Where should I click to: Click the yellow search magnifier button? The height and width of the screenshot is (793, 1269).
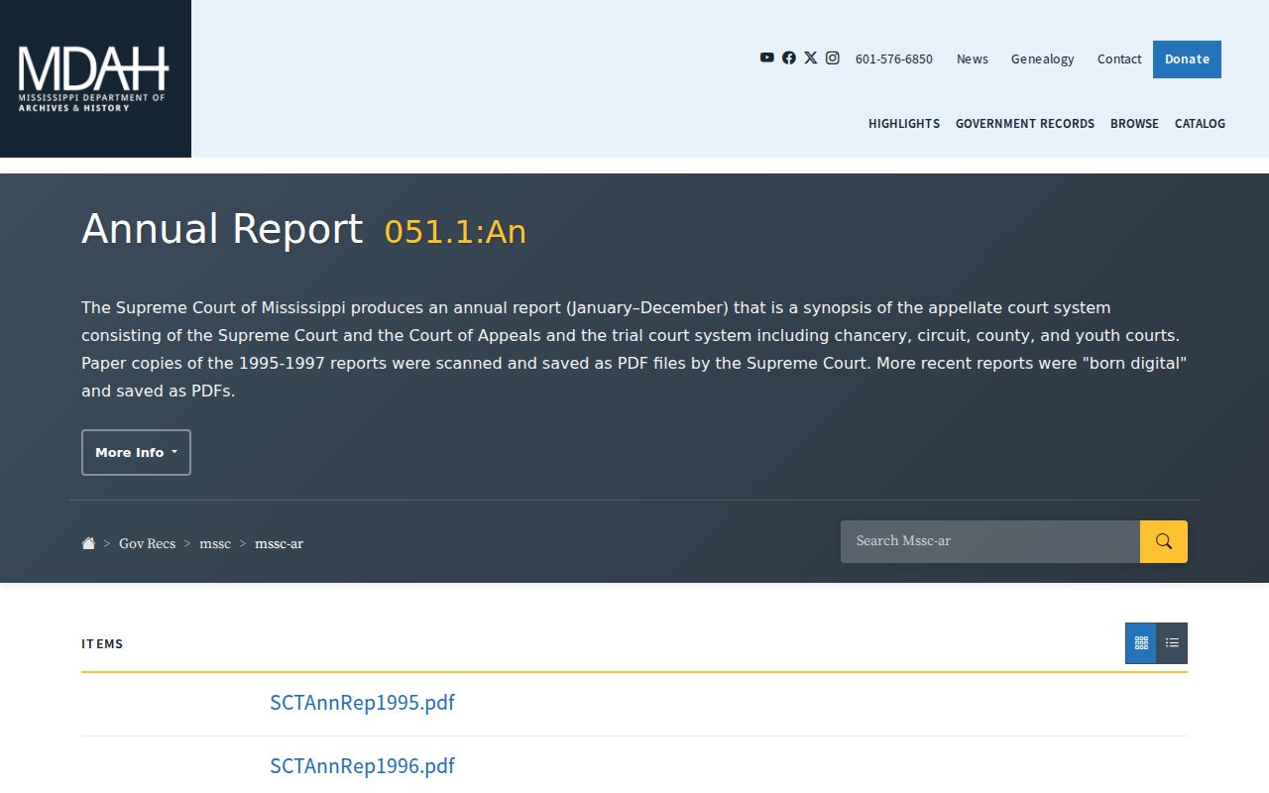tap(1163, 541)
